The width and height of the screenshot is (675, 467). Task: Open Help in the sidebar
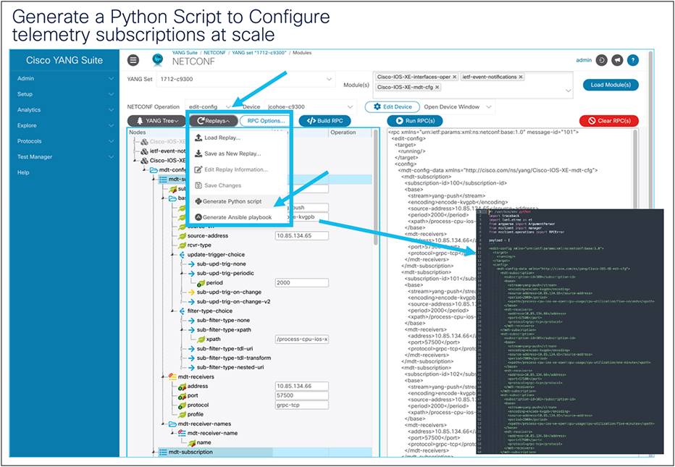tap(23, 172)
